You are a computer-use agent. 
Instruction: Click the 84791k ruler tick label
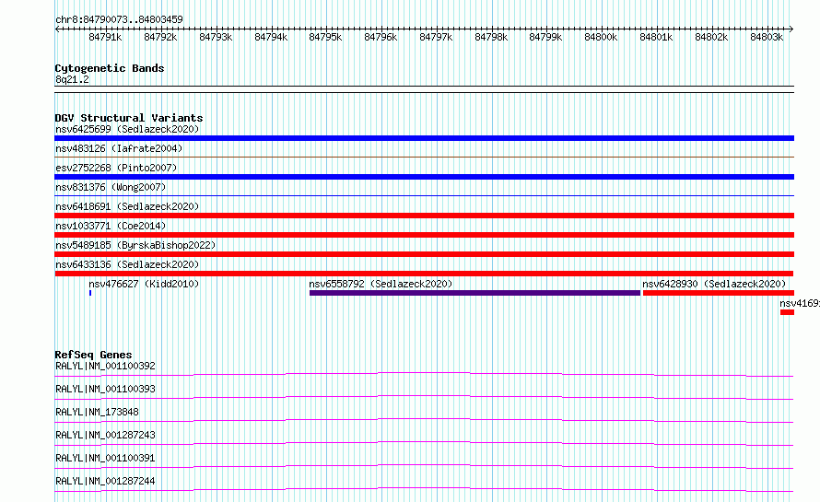105,37
